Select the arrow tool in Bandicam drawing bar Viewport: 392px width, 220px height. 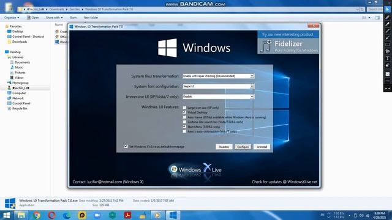[x=387, y=38]
